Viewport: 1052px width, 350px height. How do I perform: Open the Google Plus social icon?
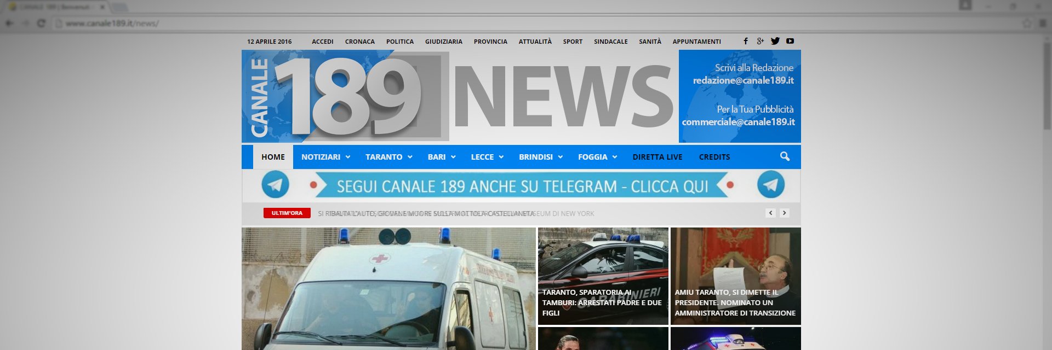pyautogui.click(x=760, y=41)
